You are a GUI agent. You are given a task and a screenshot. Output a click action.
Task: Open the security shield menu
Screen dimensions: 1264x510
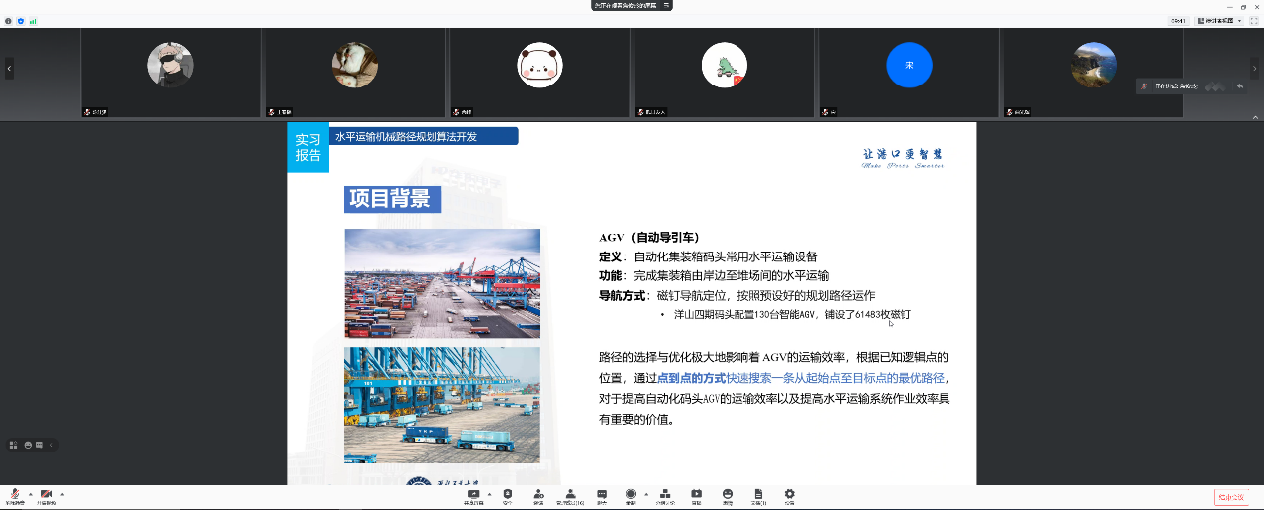coord(507,494)
